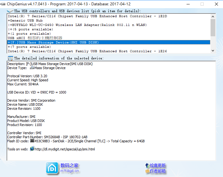
Task: Select the BUFFALO WLI-UC-G450 Wireless LAN Adapter row
Action: pyautogui.click(x=109, y=25)
